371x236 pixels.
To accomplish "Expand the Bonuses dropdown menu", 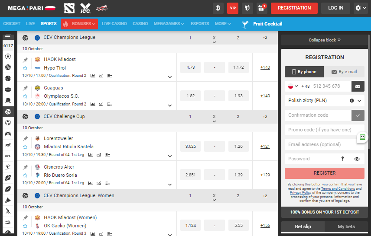I will 79,24.
